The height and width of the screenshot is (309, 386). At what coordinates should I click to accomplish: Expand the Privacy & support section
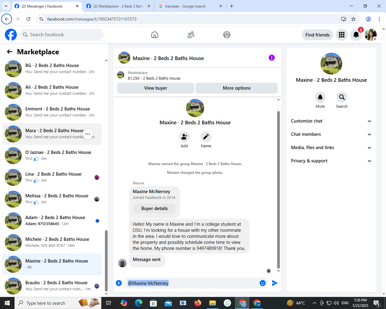click(331, 161)
